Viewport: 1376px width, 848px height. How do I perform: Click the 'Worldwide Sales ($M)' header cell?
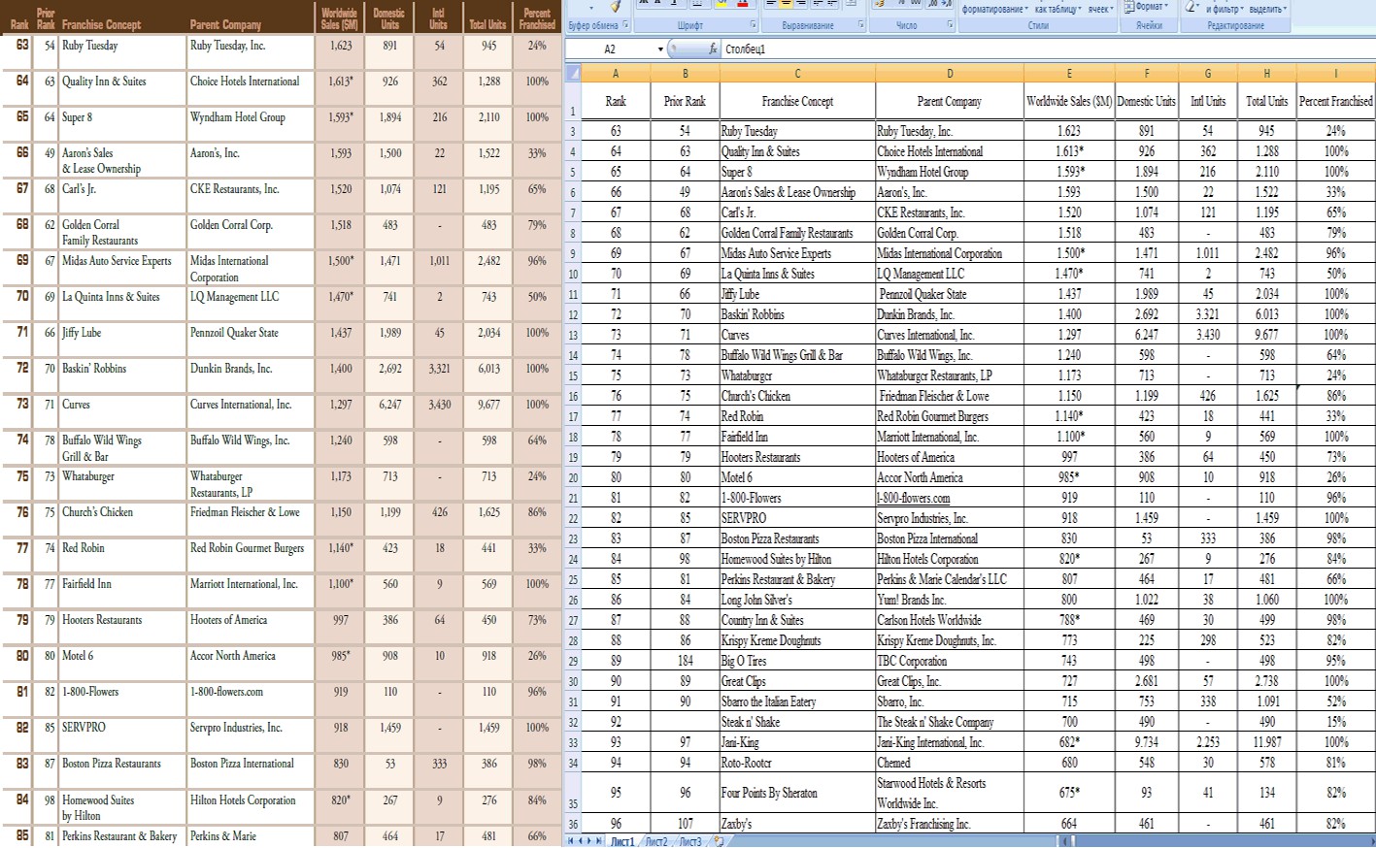(x=1069, y=101)
